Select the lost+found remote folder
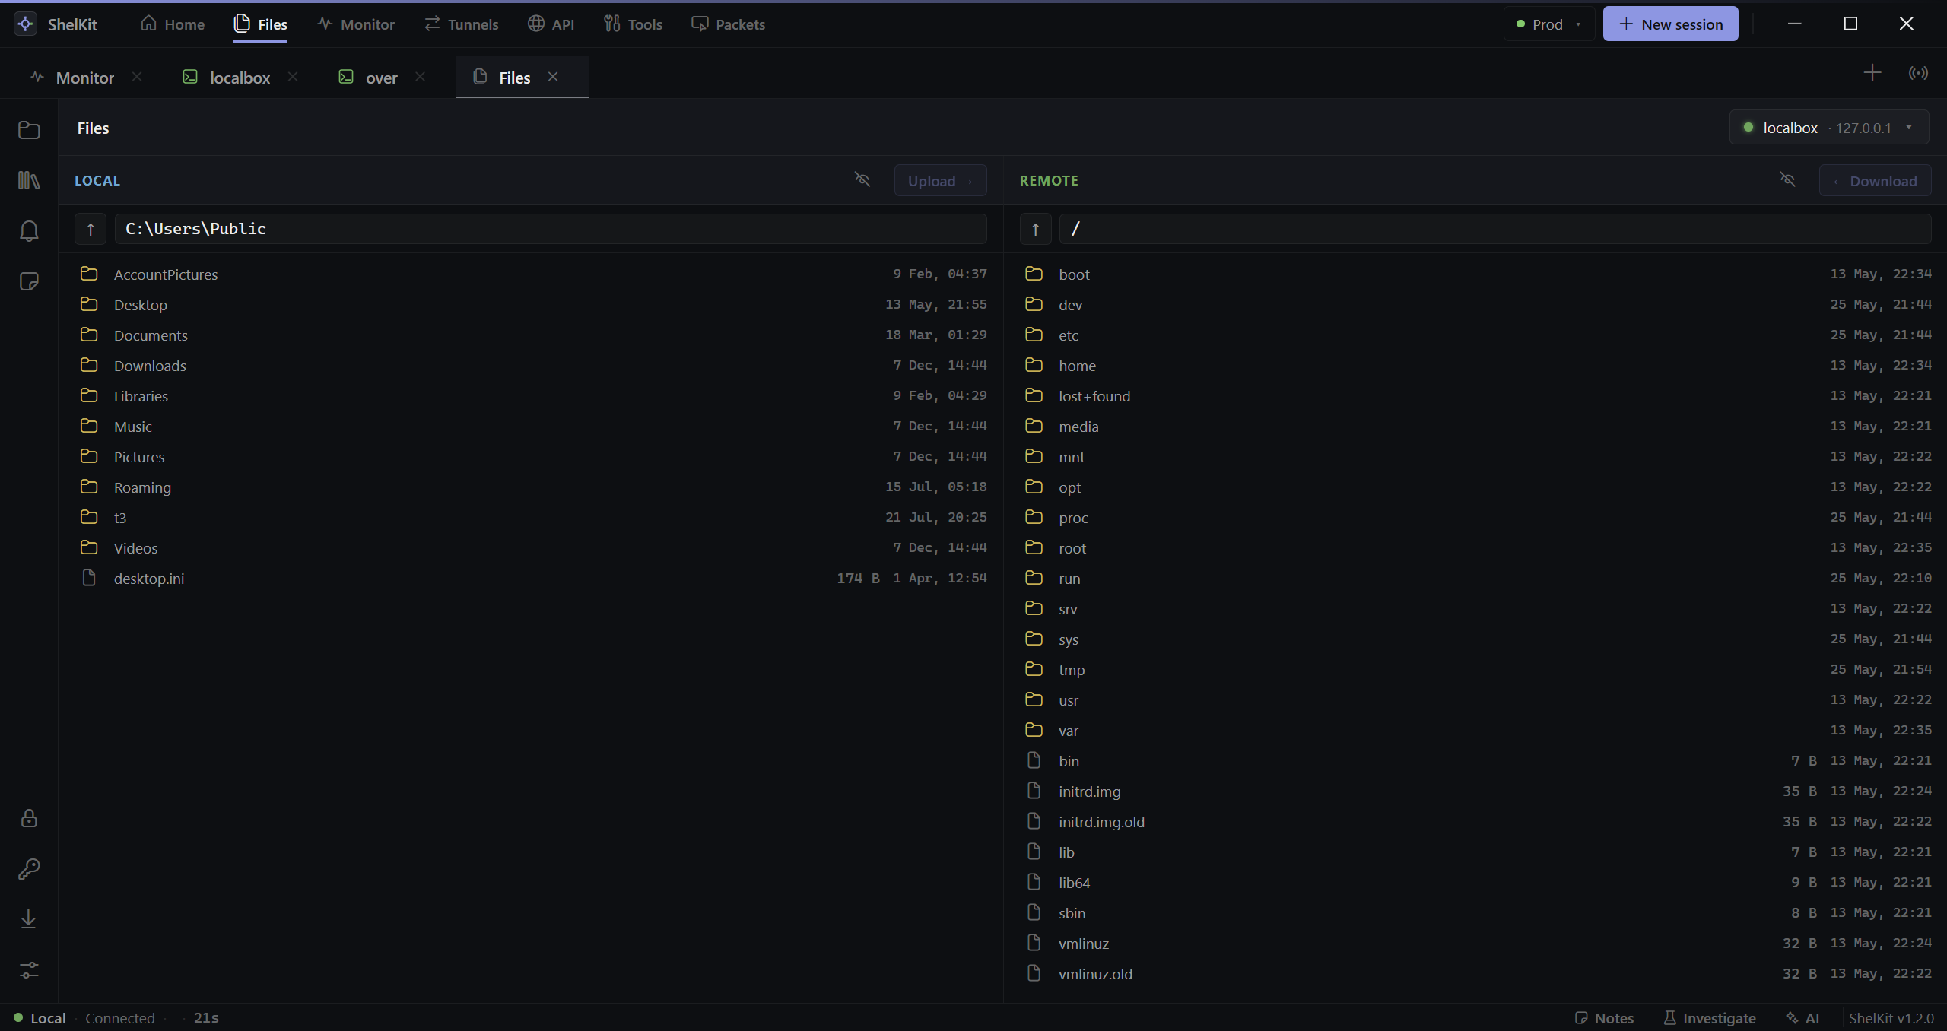The width and height of the screenshot is (1947, 1031). click(x=1475, y=396)
